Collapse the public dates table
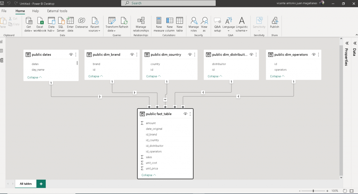 click(35, 77)
